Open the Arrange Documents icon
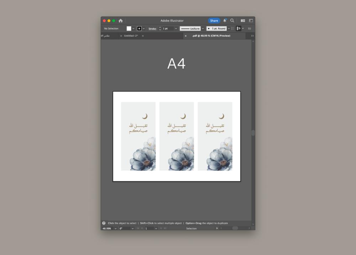 coord(243,21)
